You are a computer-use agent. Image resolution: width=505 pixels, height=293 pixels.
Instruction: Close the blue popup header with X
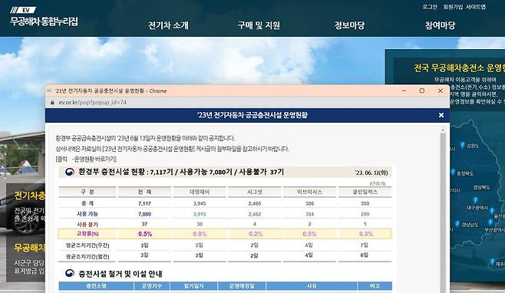point(441,115)
